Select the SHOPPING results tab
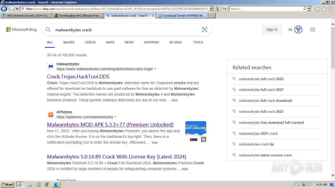The width and height of the screenshot is (335, 188). (151, 42)
